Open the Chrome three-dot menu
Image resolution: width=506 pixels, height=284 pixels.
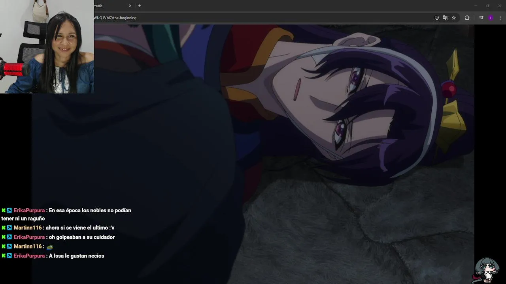500,18
